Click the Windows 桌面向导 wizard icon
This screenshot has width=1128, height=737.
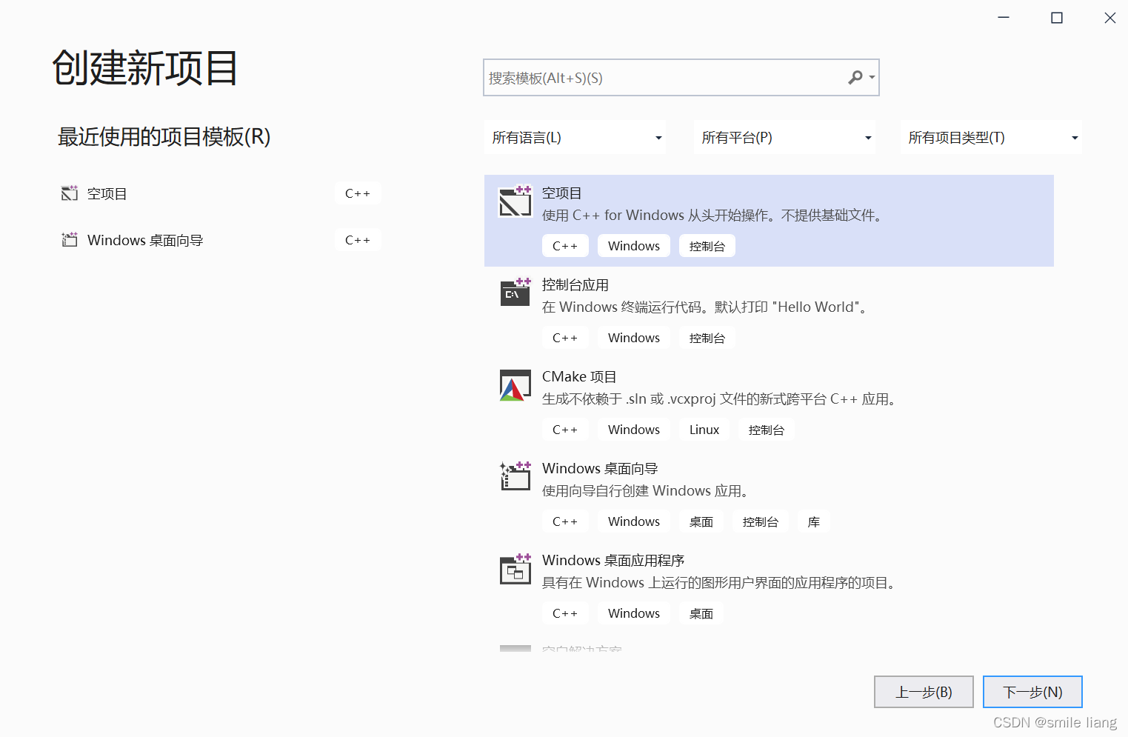(x=515, y=476)
